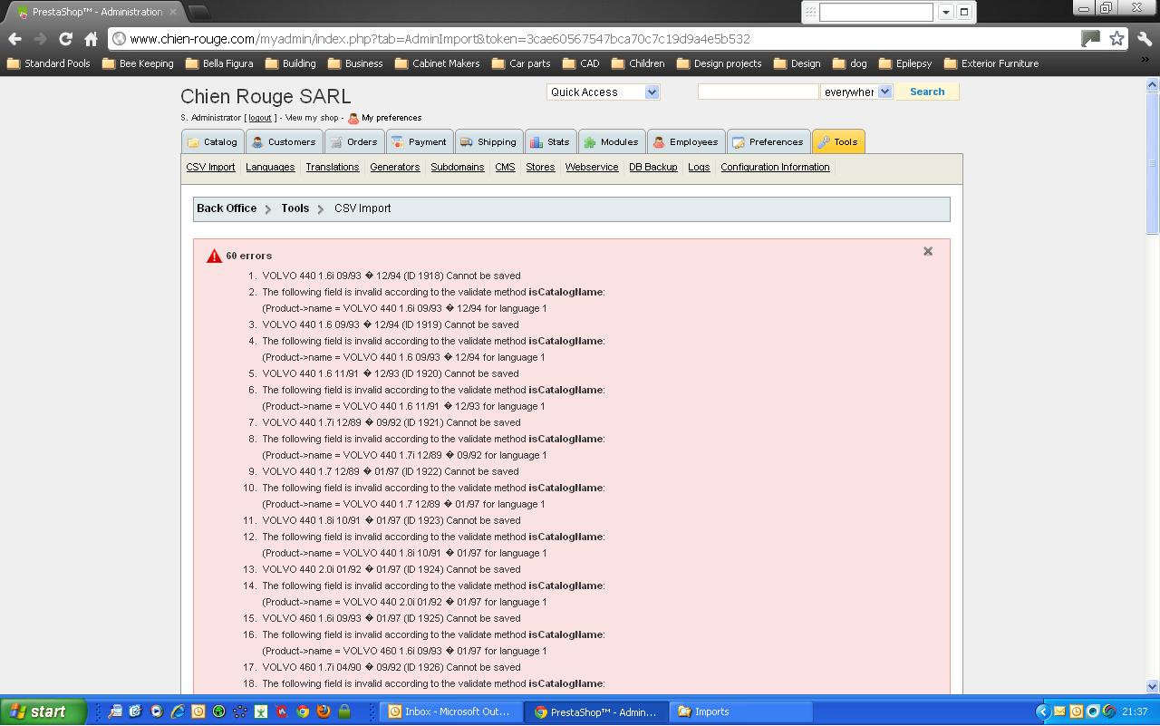The height and width of the screenshot is (726, 1160).
Task: Open the DB Backup submenu link
Action: pos(653,168)
